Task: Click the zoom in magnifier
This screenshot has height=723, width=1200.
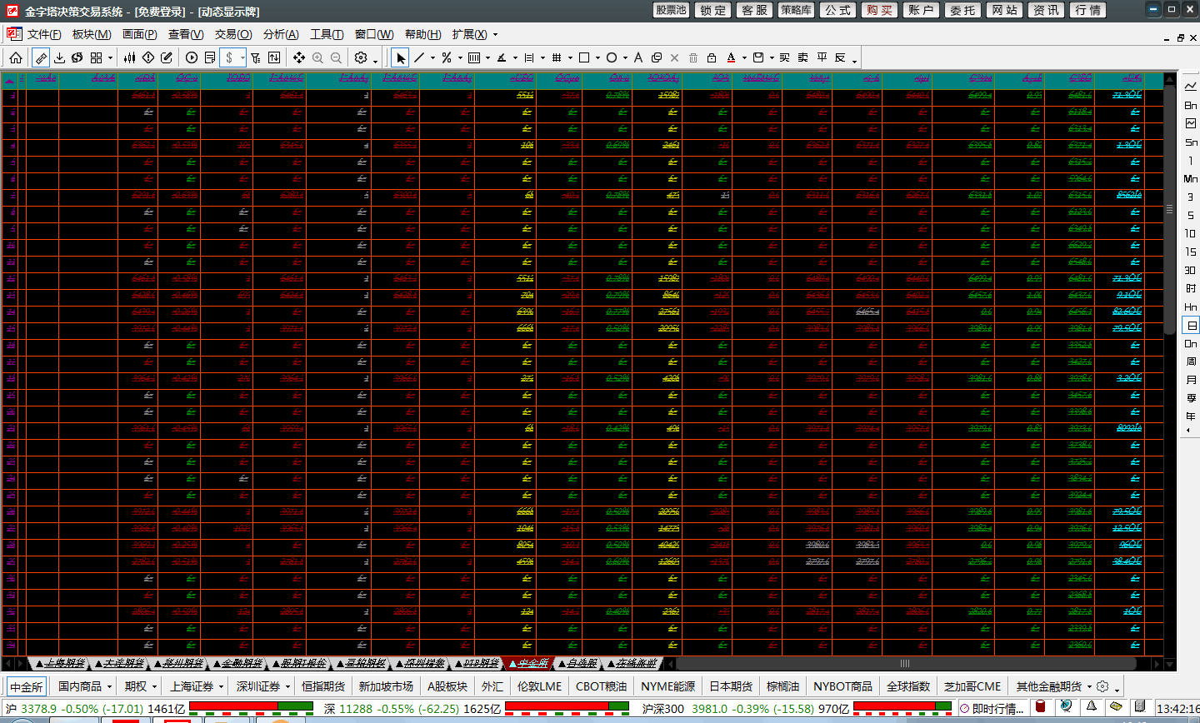Action: point(317,57)
